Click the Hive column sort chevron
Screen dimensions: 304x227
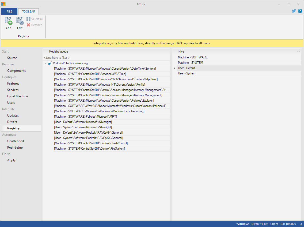[299, 51]
